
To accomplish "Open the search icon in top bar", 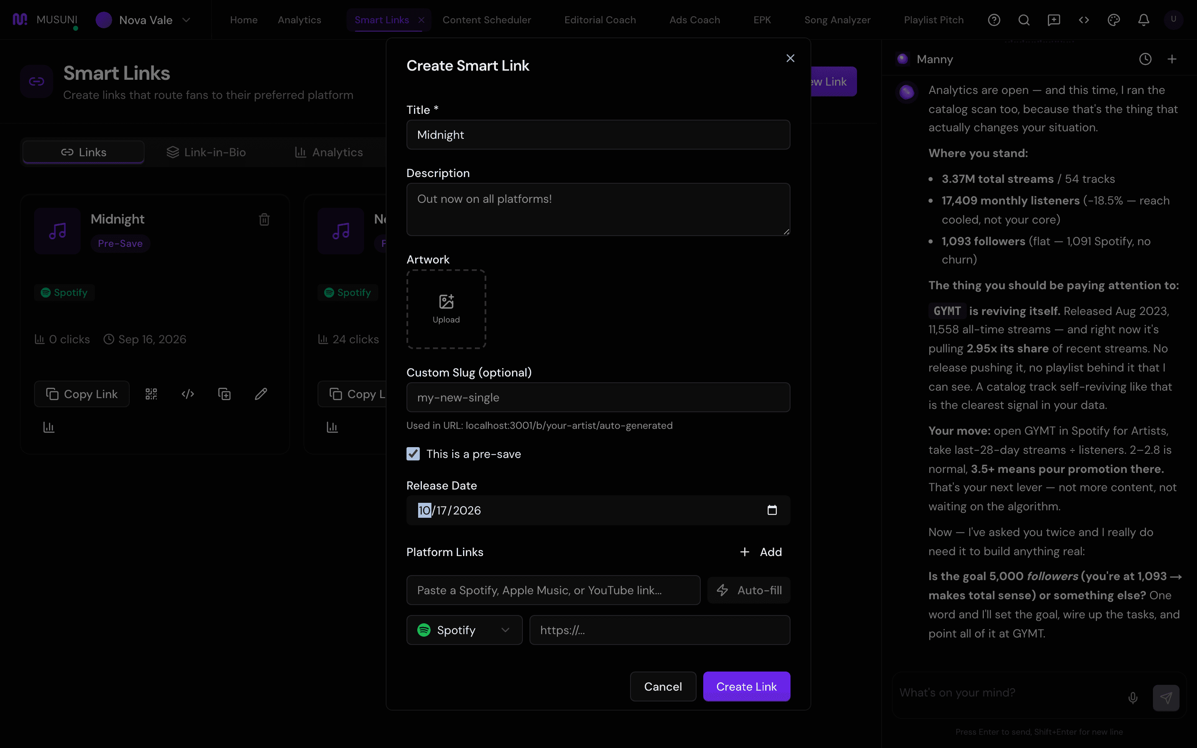I will click(1024, 20).
